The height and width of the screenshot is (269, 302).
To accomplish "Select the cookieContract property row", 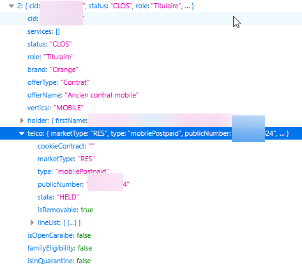I will 151,146.
